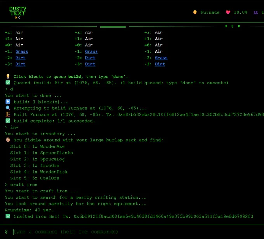Click the hollow diamond sparkle icon
Viewport: 264px width, 239px height.
[x=232, y=26]
